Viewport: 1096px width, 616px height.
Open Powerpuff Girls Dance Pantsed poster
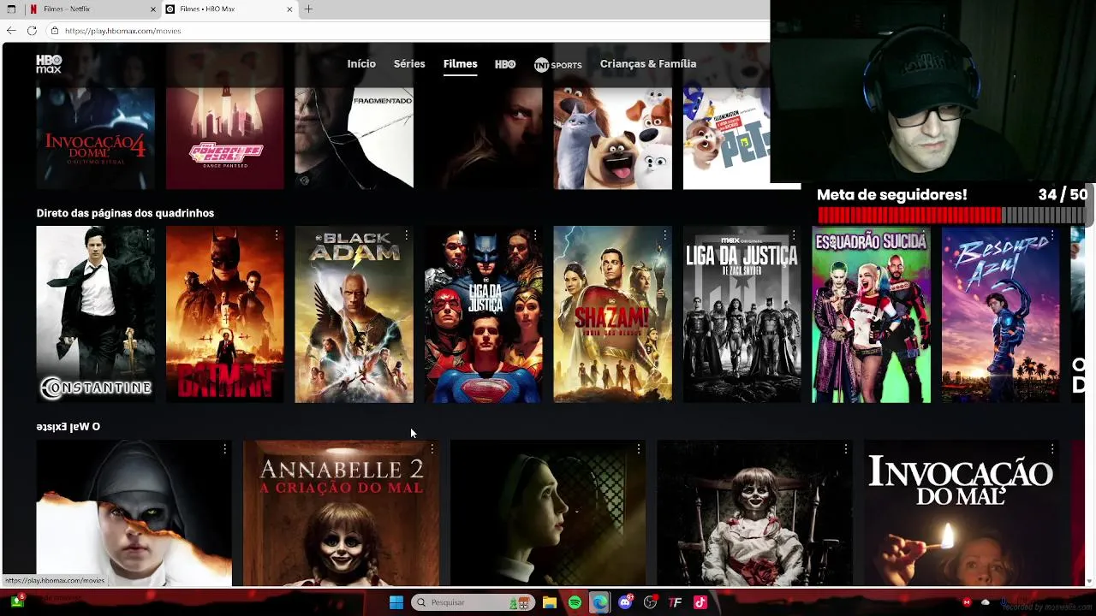click(x=224, y=137)
